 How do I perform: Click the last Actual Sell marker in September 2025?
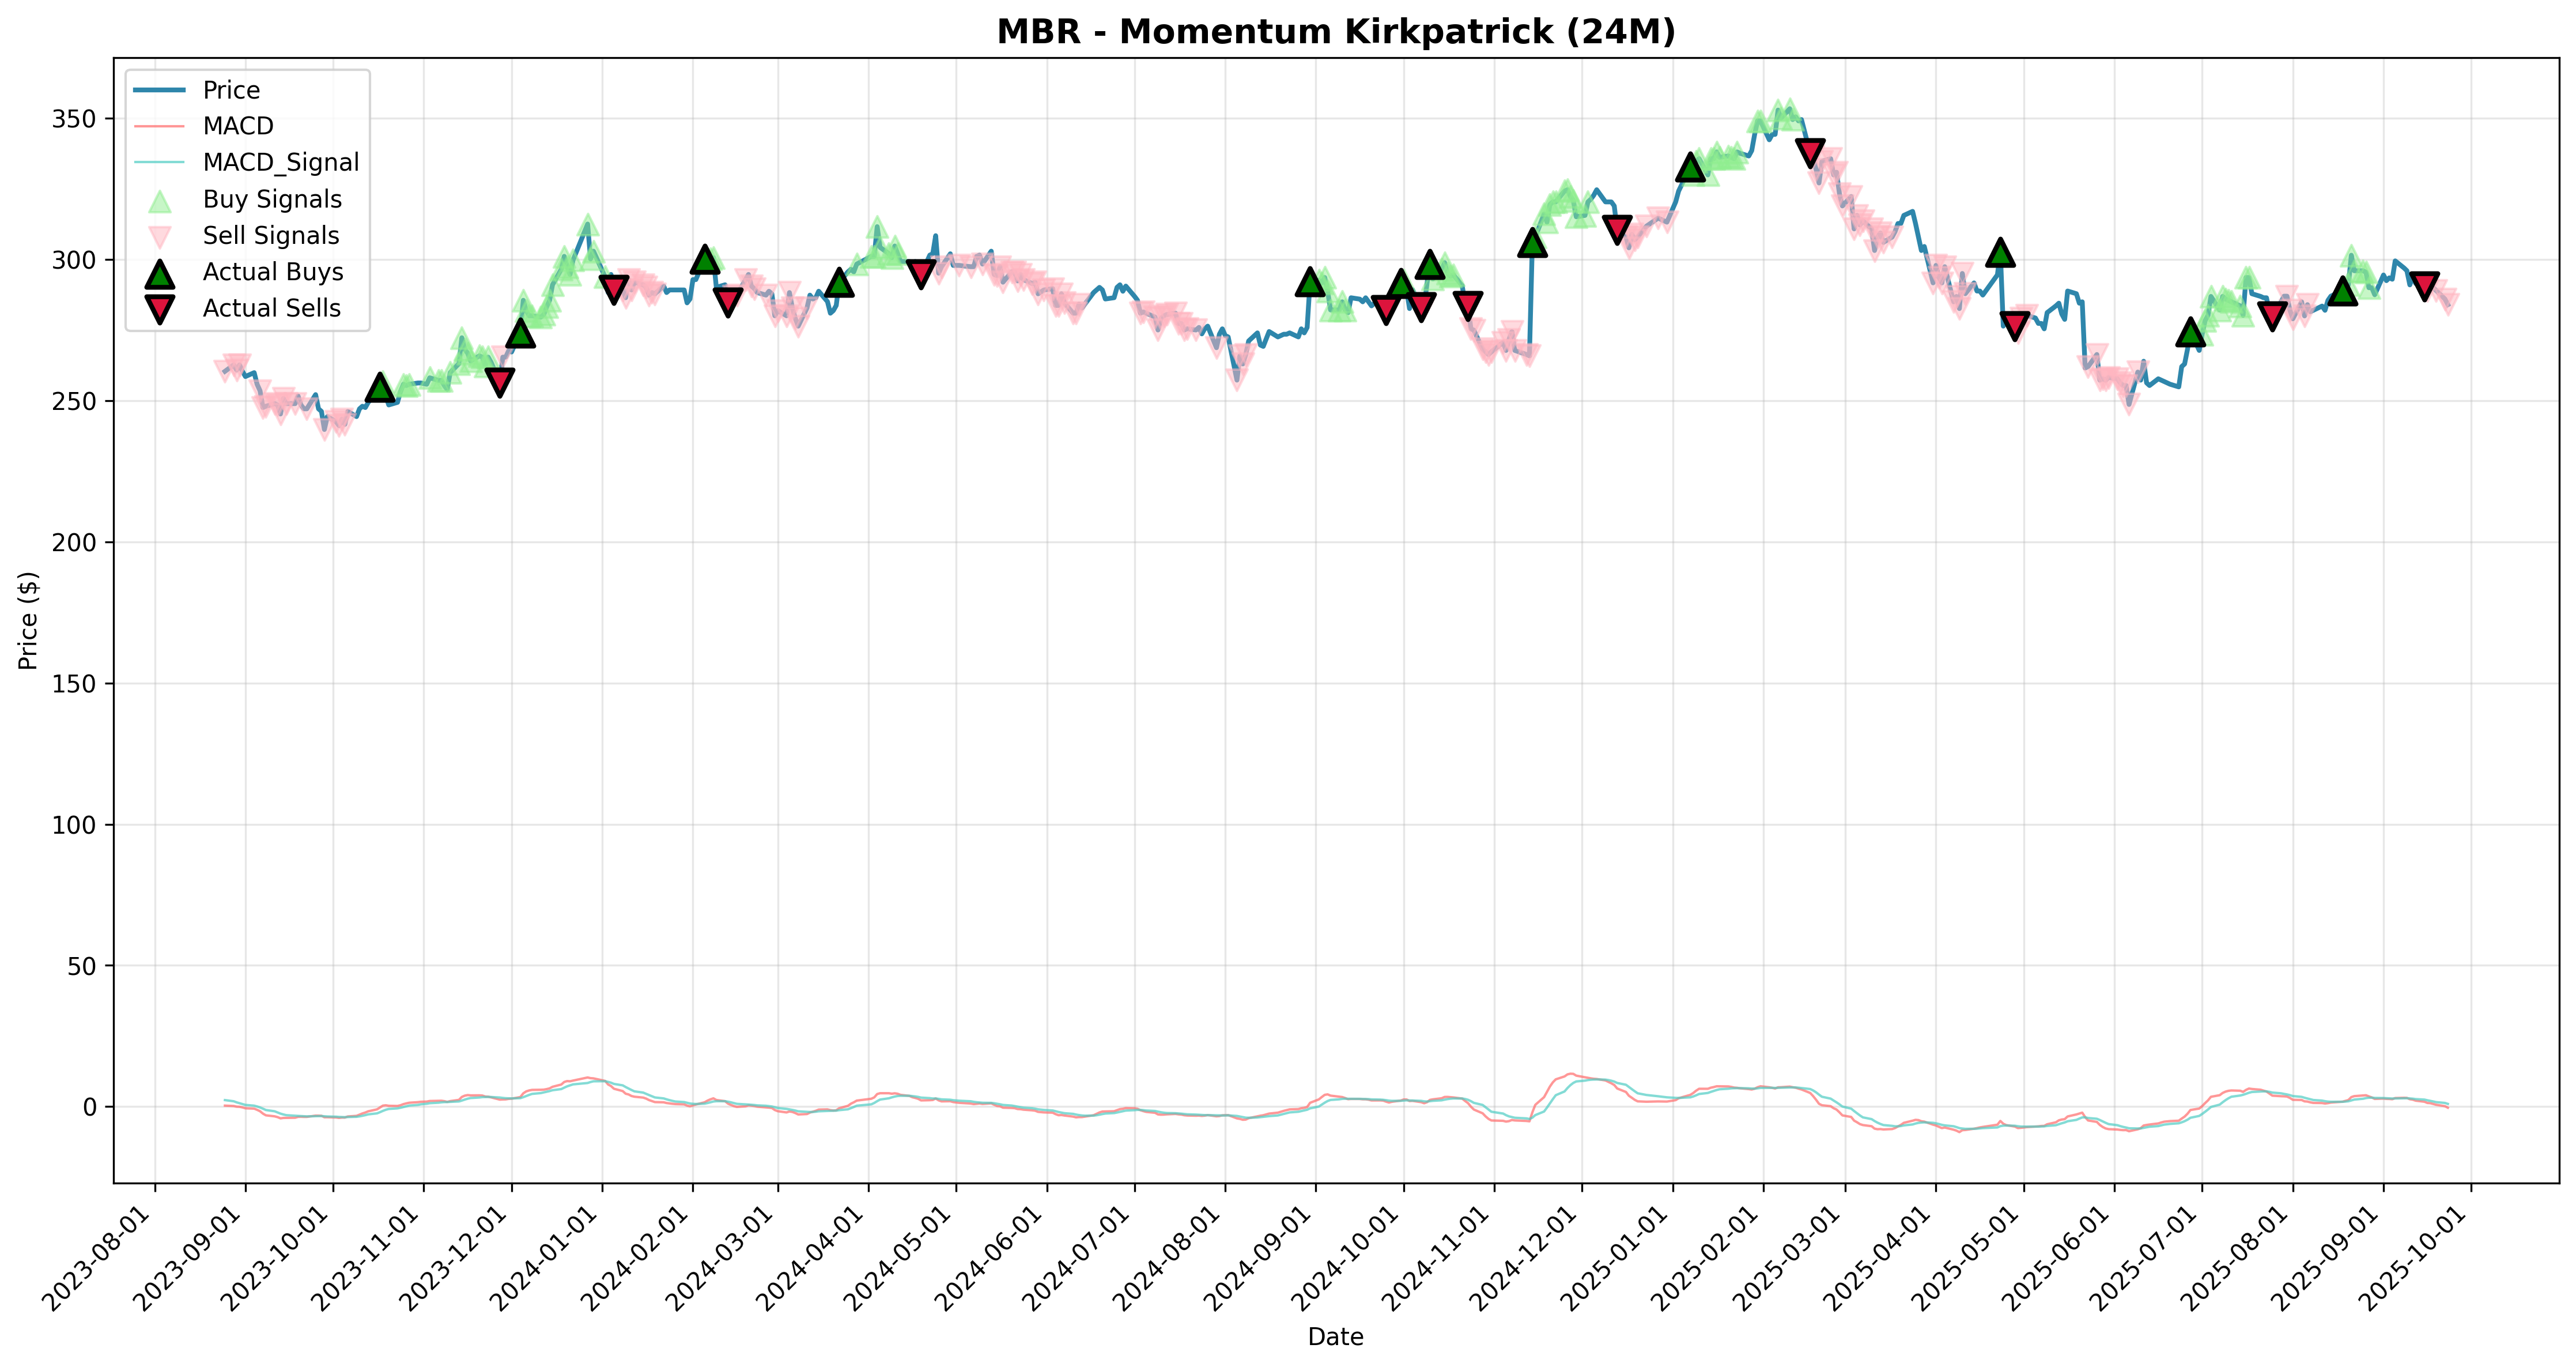pyautogui.click(x=2424, y=286)
